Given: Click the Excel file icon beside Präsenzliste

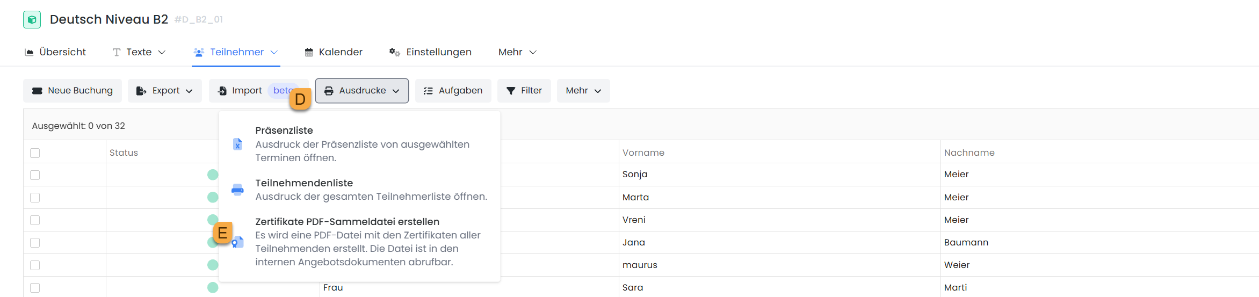Looking at the screenshot, I should point(237,144).
